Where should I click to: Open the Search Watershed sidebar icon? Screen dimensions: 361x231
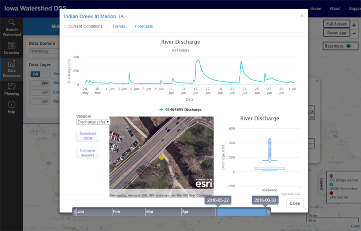pyautogui.click(x=12, y=27)
